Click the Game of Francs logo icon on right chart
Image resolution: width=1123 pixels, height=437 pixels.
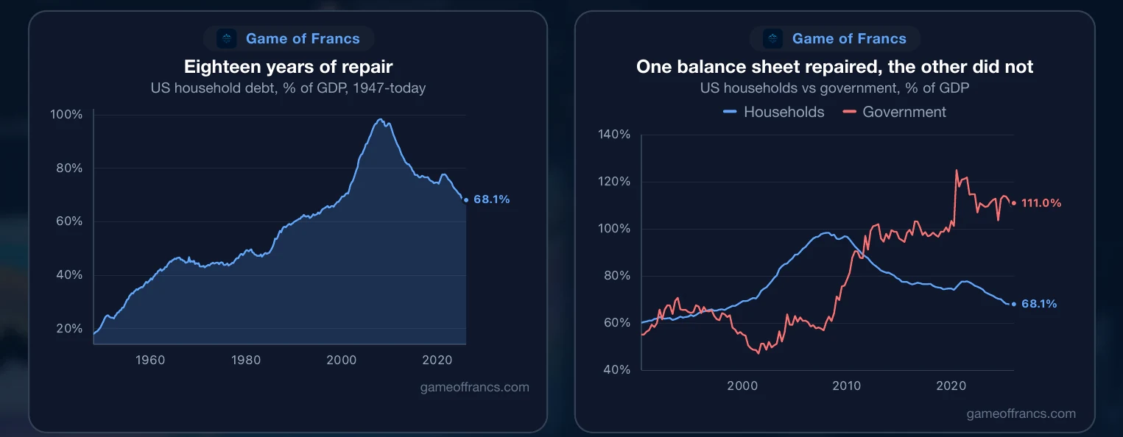773,38
